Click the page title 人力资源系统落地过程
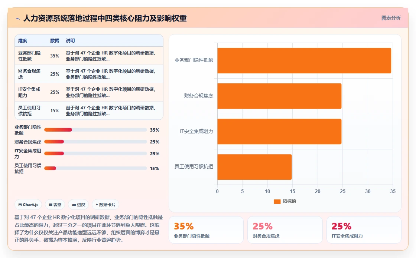The width and height of the screenshot is (416, 258). click(x=105, y=18)
